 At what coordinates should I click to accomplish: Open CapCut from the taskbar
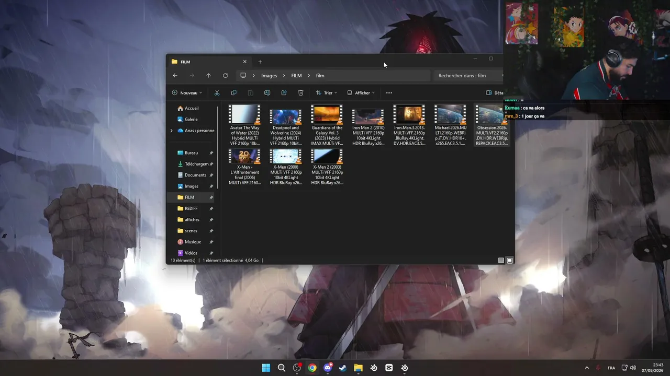click(389, 368)
